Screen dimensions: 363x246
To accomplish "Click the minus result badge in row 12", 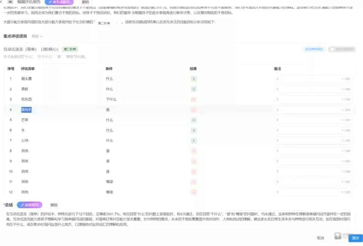I will click(x=194, y=192).
